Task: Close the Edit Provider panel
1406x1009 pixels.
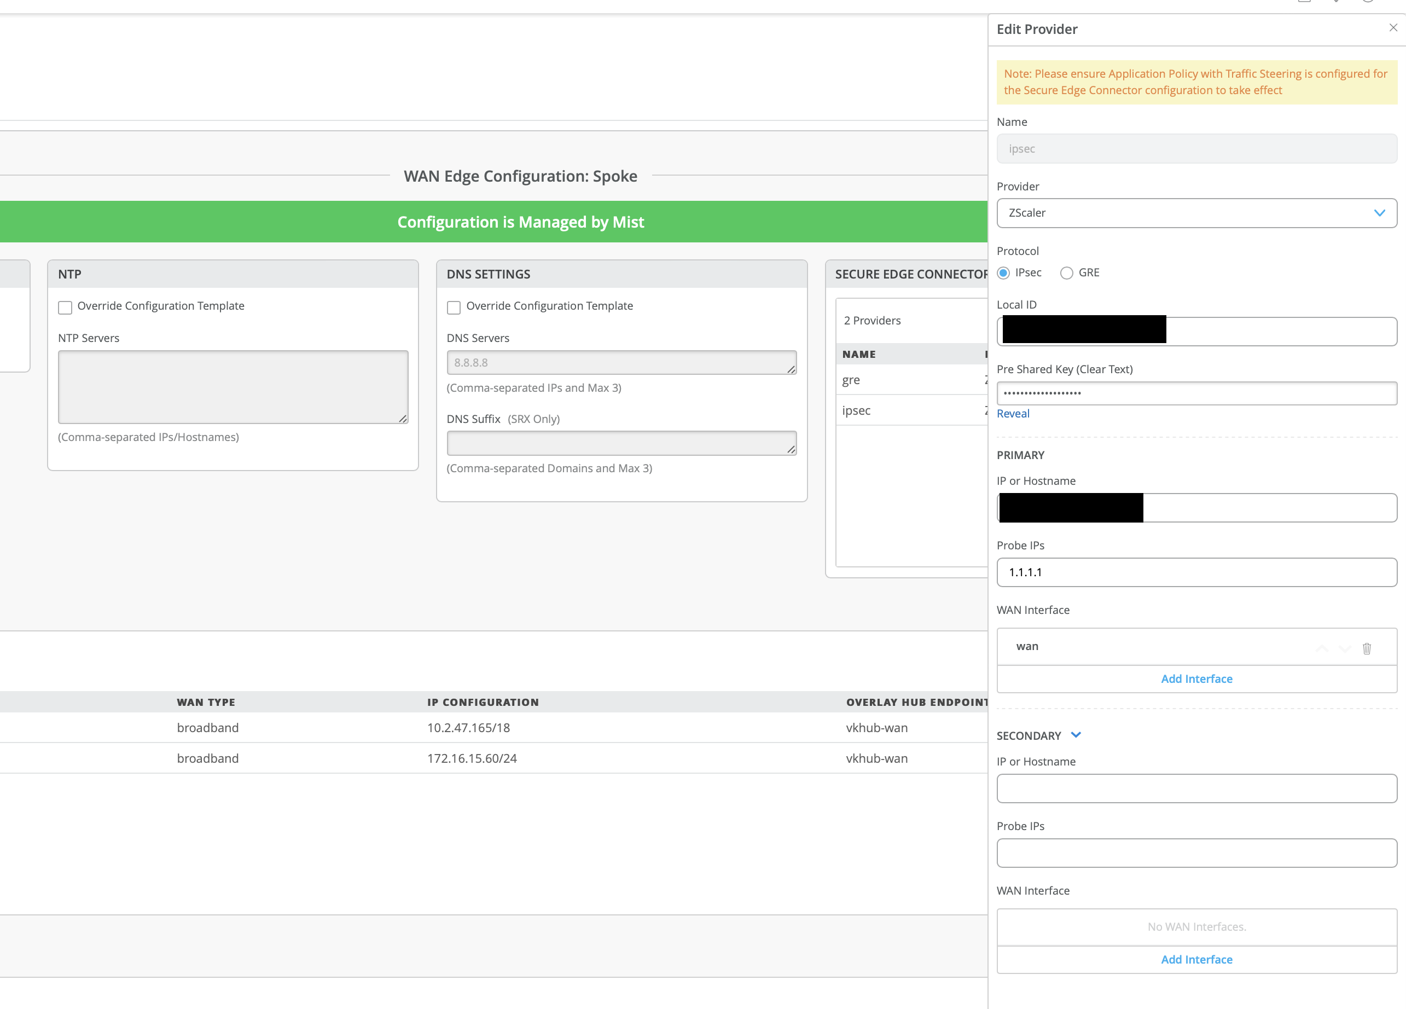Action: [x=1393, y=28]
